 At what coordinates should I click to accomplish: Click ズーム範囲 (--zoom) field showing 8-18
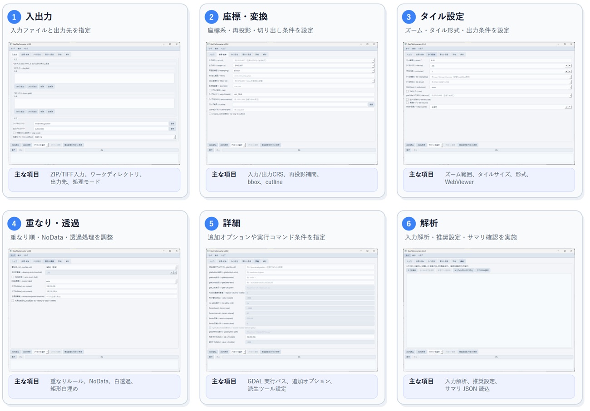(x=501, y=60)
